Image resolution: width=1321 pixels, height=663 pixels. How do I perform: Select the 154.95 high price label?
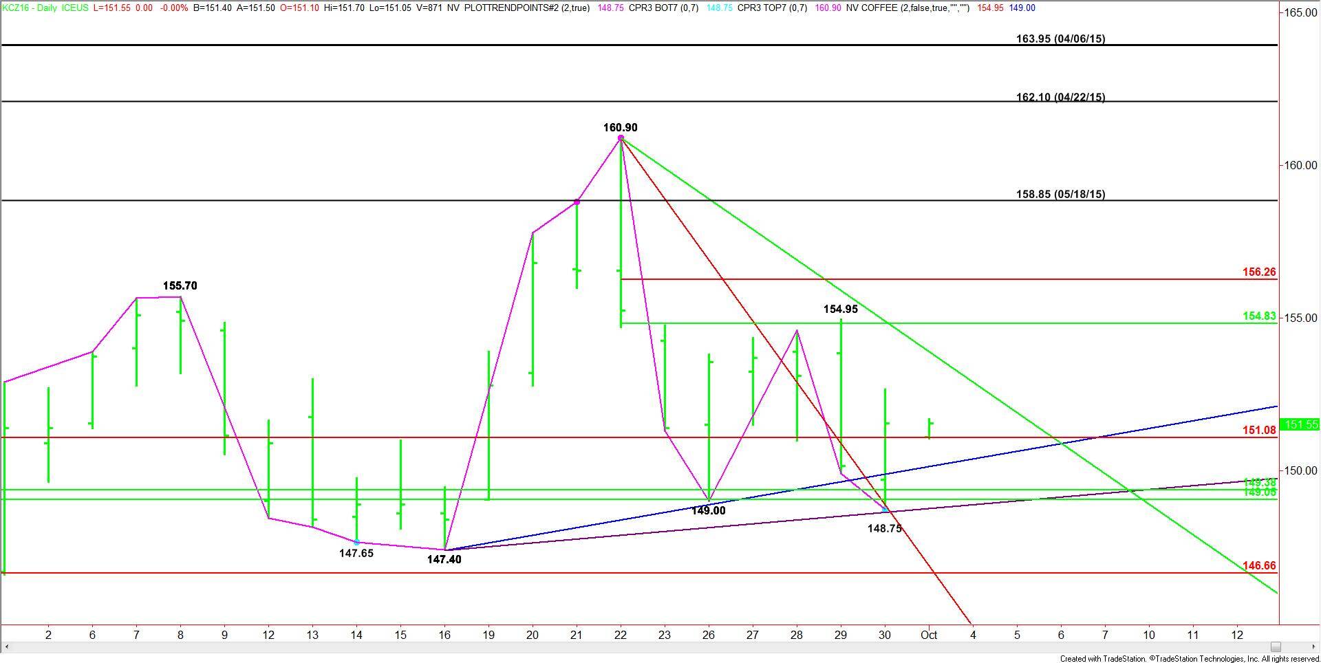click(x=841, y=309)
